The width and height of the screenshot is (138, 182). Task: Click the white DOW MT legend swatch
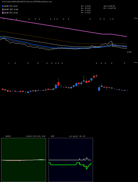[x=3, y=10]
